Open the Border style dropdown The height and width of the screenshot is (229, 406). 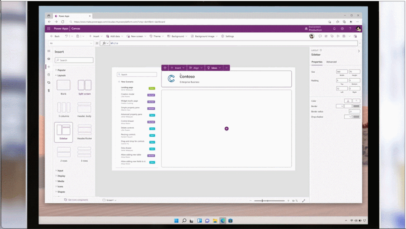click(340, 106)
